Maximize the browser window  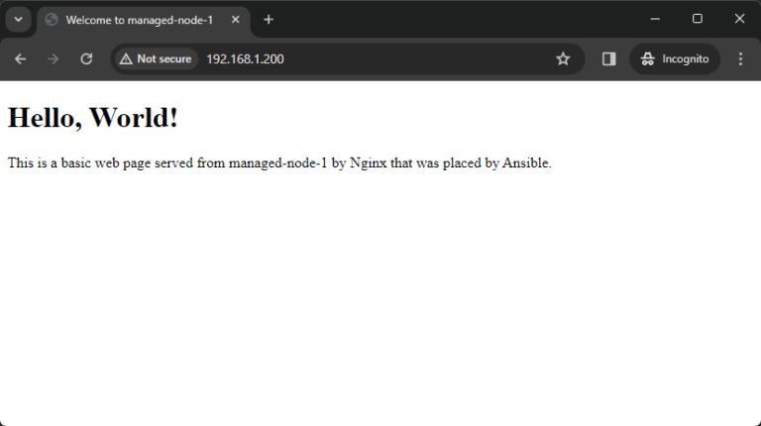(x=698, y=19)
